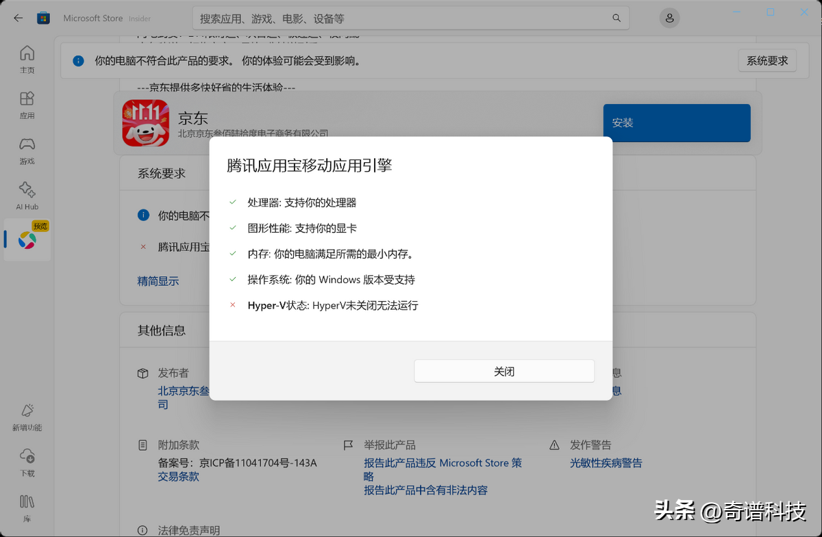Open the 游戏 games sidebar item
The image size is (822, 537).
(27, 151)
